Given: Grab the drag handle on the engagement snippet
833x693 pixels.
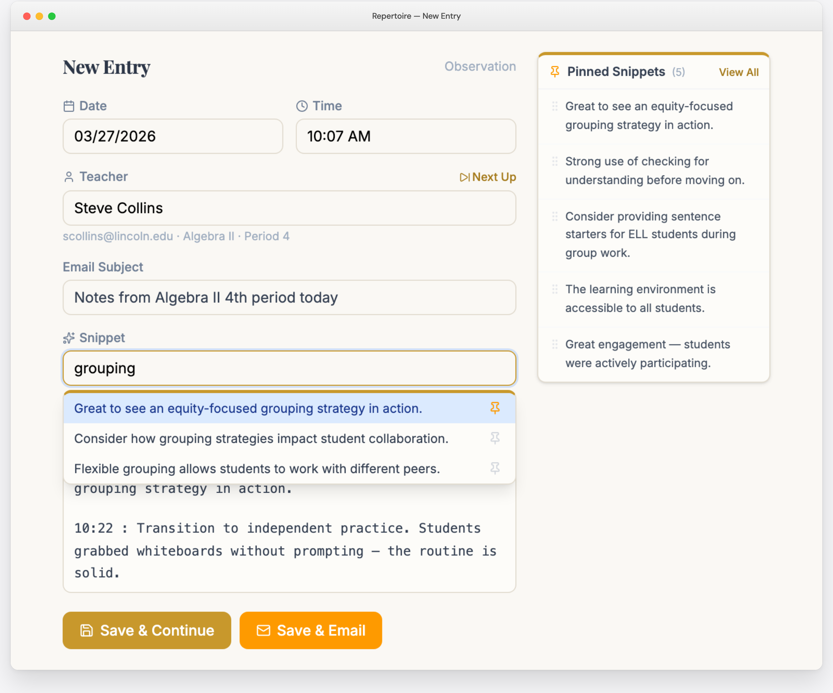Looking at the screenshot, I should coord(555,344).
